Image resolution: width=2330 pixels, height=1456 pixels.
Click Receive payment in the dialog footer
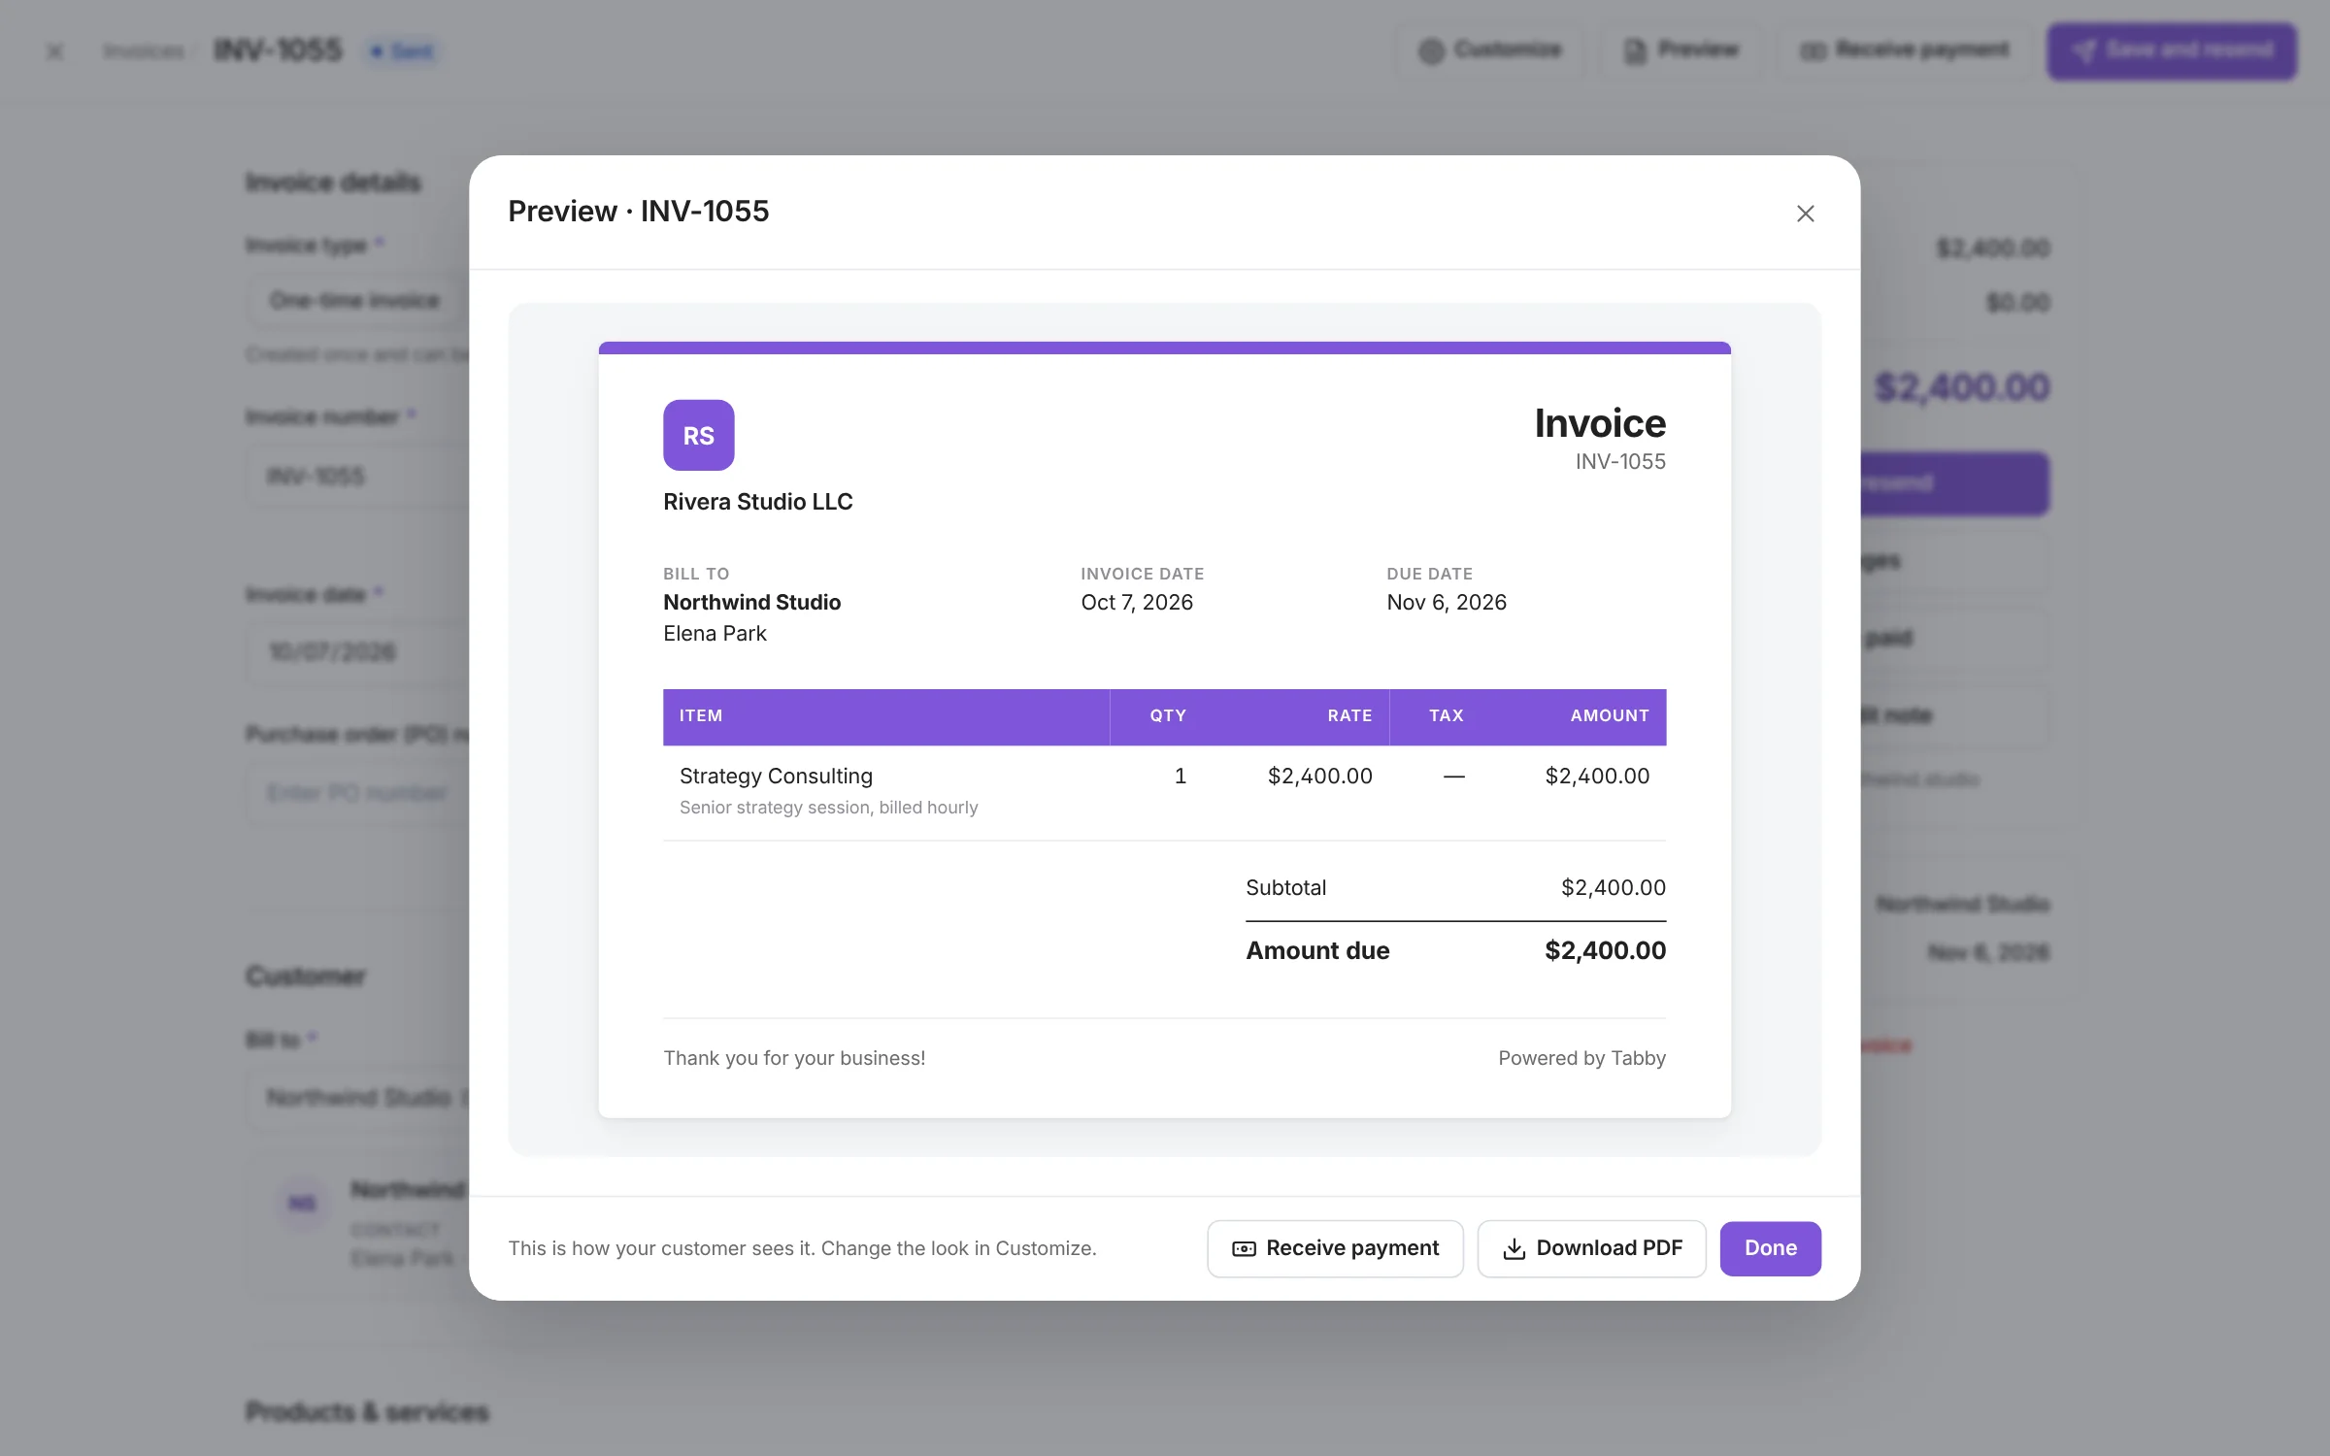(x=1335, y=1248)
